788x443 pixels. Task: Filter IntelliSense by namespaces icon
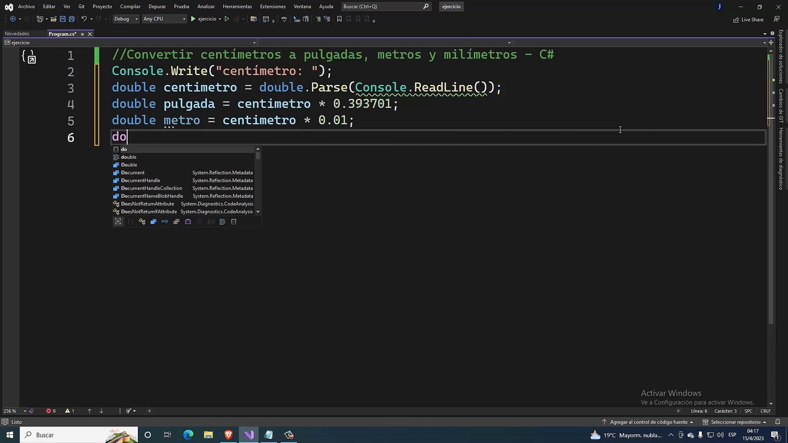tap(130, 221)
